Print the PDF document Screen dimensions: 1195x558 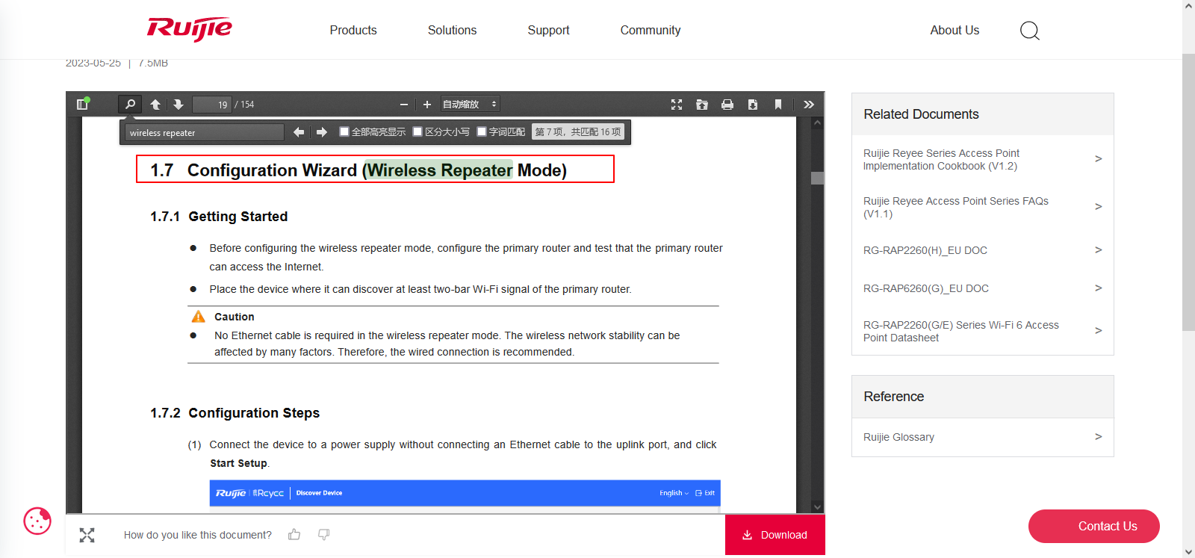[x=727, y=105]
